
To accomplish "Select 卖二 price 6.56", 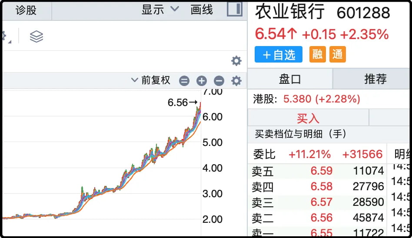I will pos(321,218).
